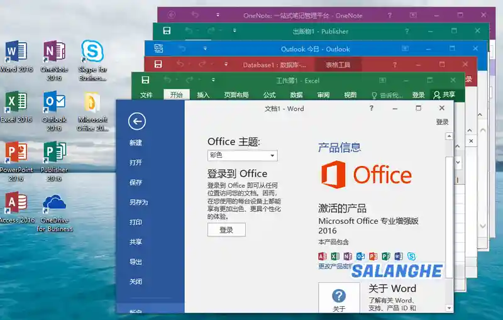Click the 登录 button under 登录到 Office
This screenshot has height=320, width=503.
(226, 230)
